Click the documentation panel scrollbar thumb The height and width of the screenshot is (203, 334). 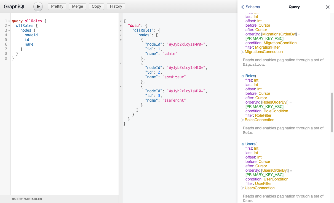tap(332, 113)
